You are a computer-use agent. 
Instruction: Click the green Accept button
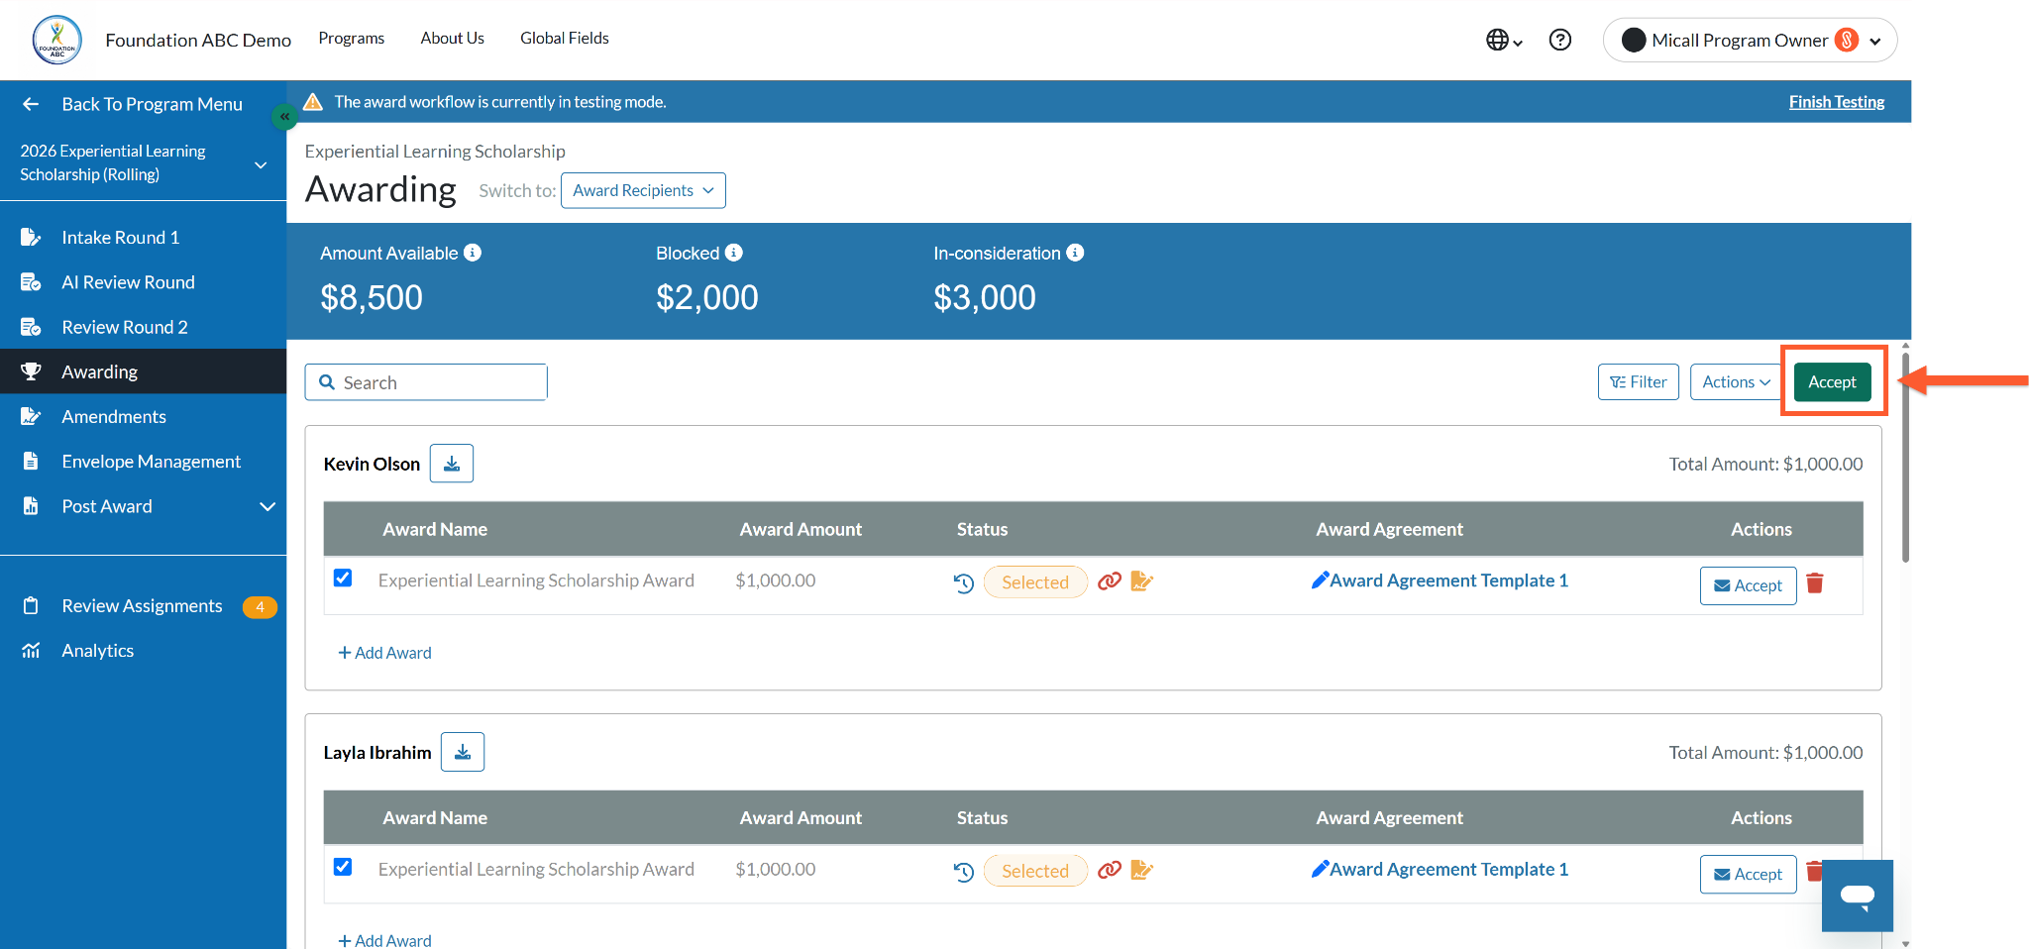click(x=1833, y=382)
